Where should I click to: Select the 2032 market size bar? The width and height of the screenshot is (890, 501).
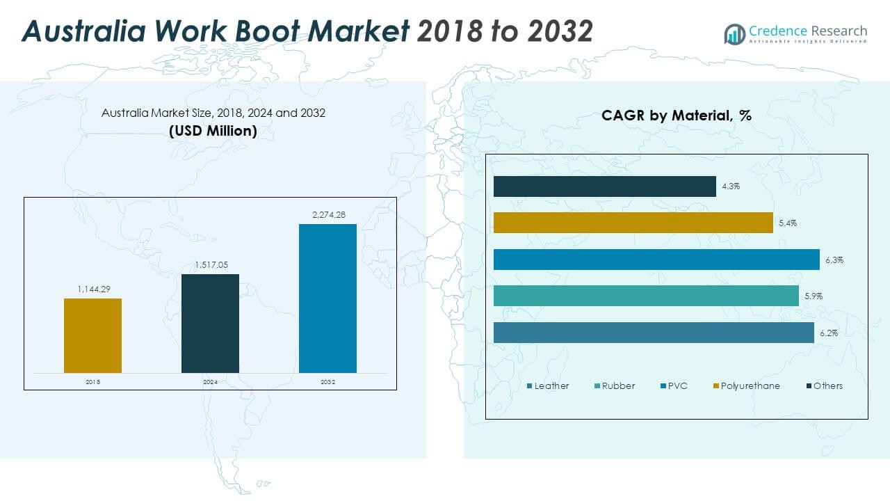(x=327, y=299)
